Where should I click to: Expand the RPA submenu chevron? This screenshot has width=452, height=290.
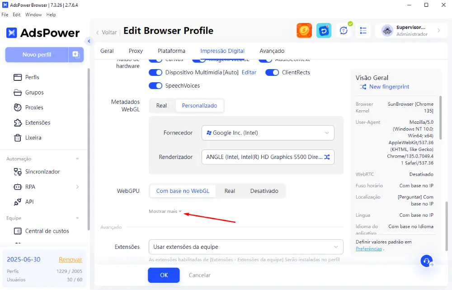pos(77,187)
